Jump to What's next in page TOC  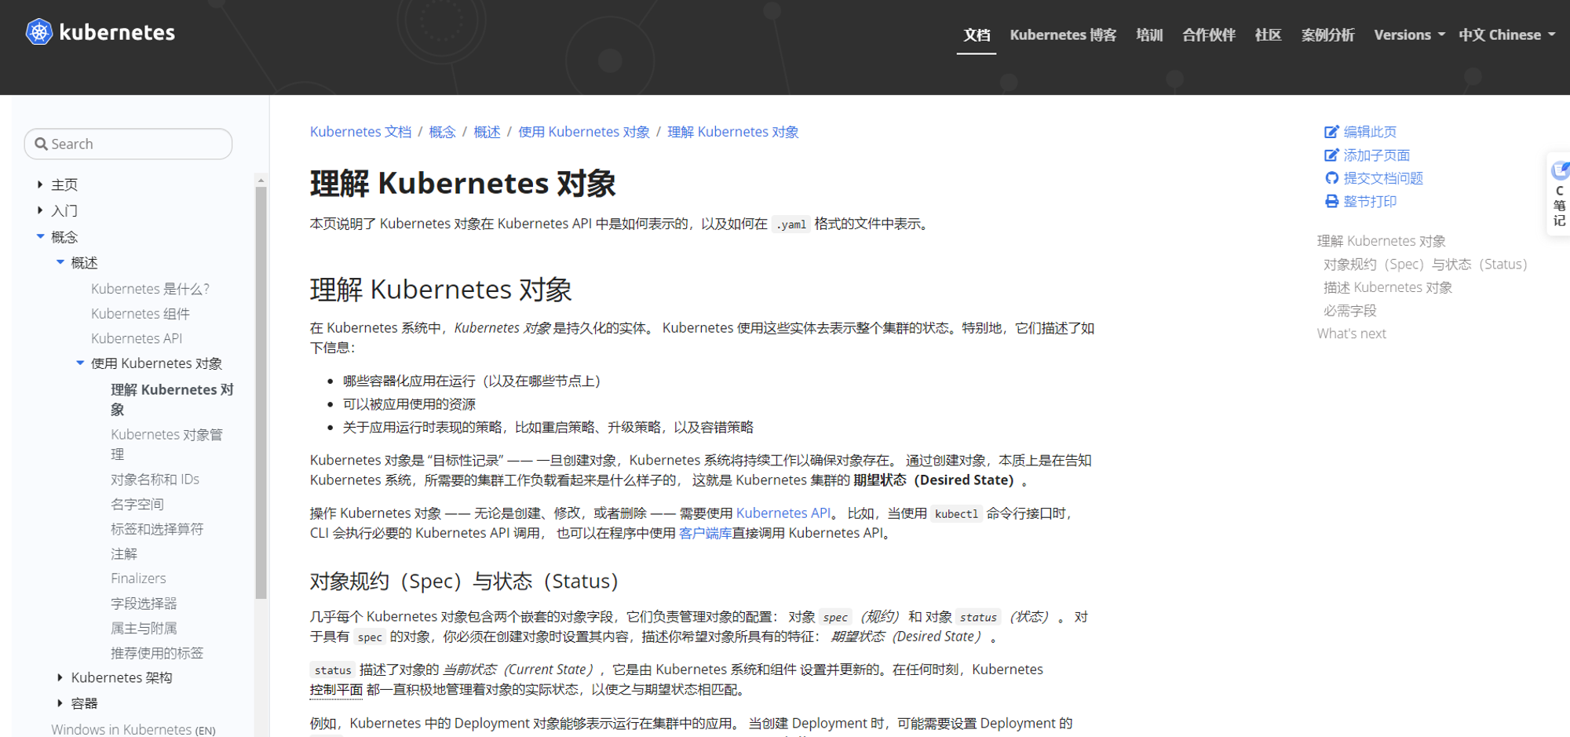[x=1352, y=334]
